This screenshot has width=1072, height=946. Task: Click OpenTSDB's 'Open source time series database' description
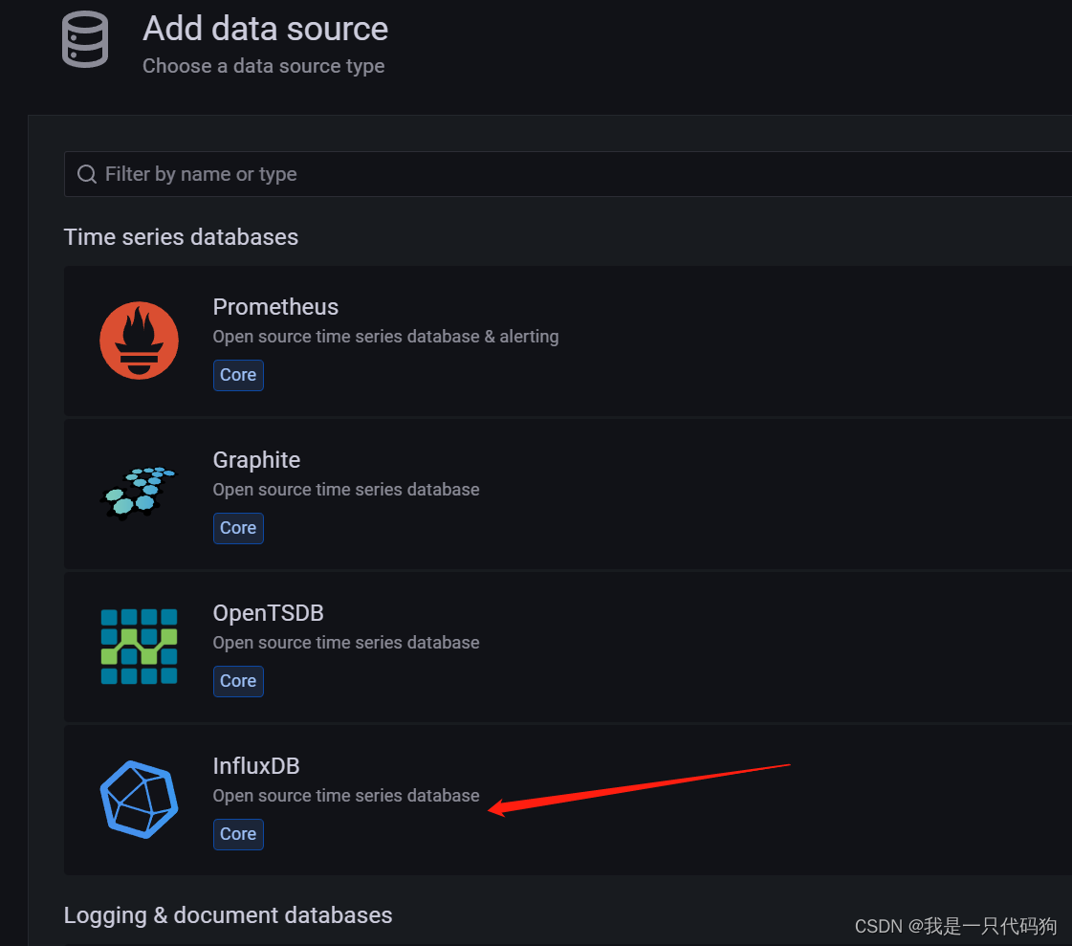[x=346, y=643]
